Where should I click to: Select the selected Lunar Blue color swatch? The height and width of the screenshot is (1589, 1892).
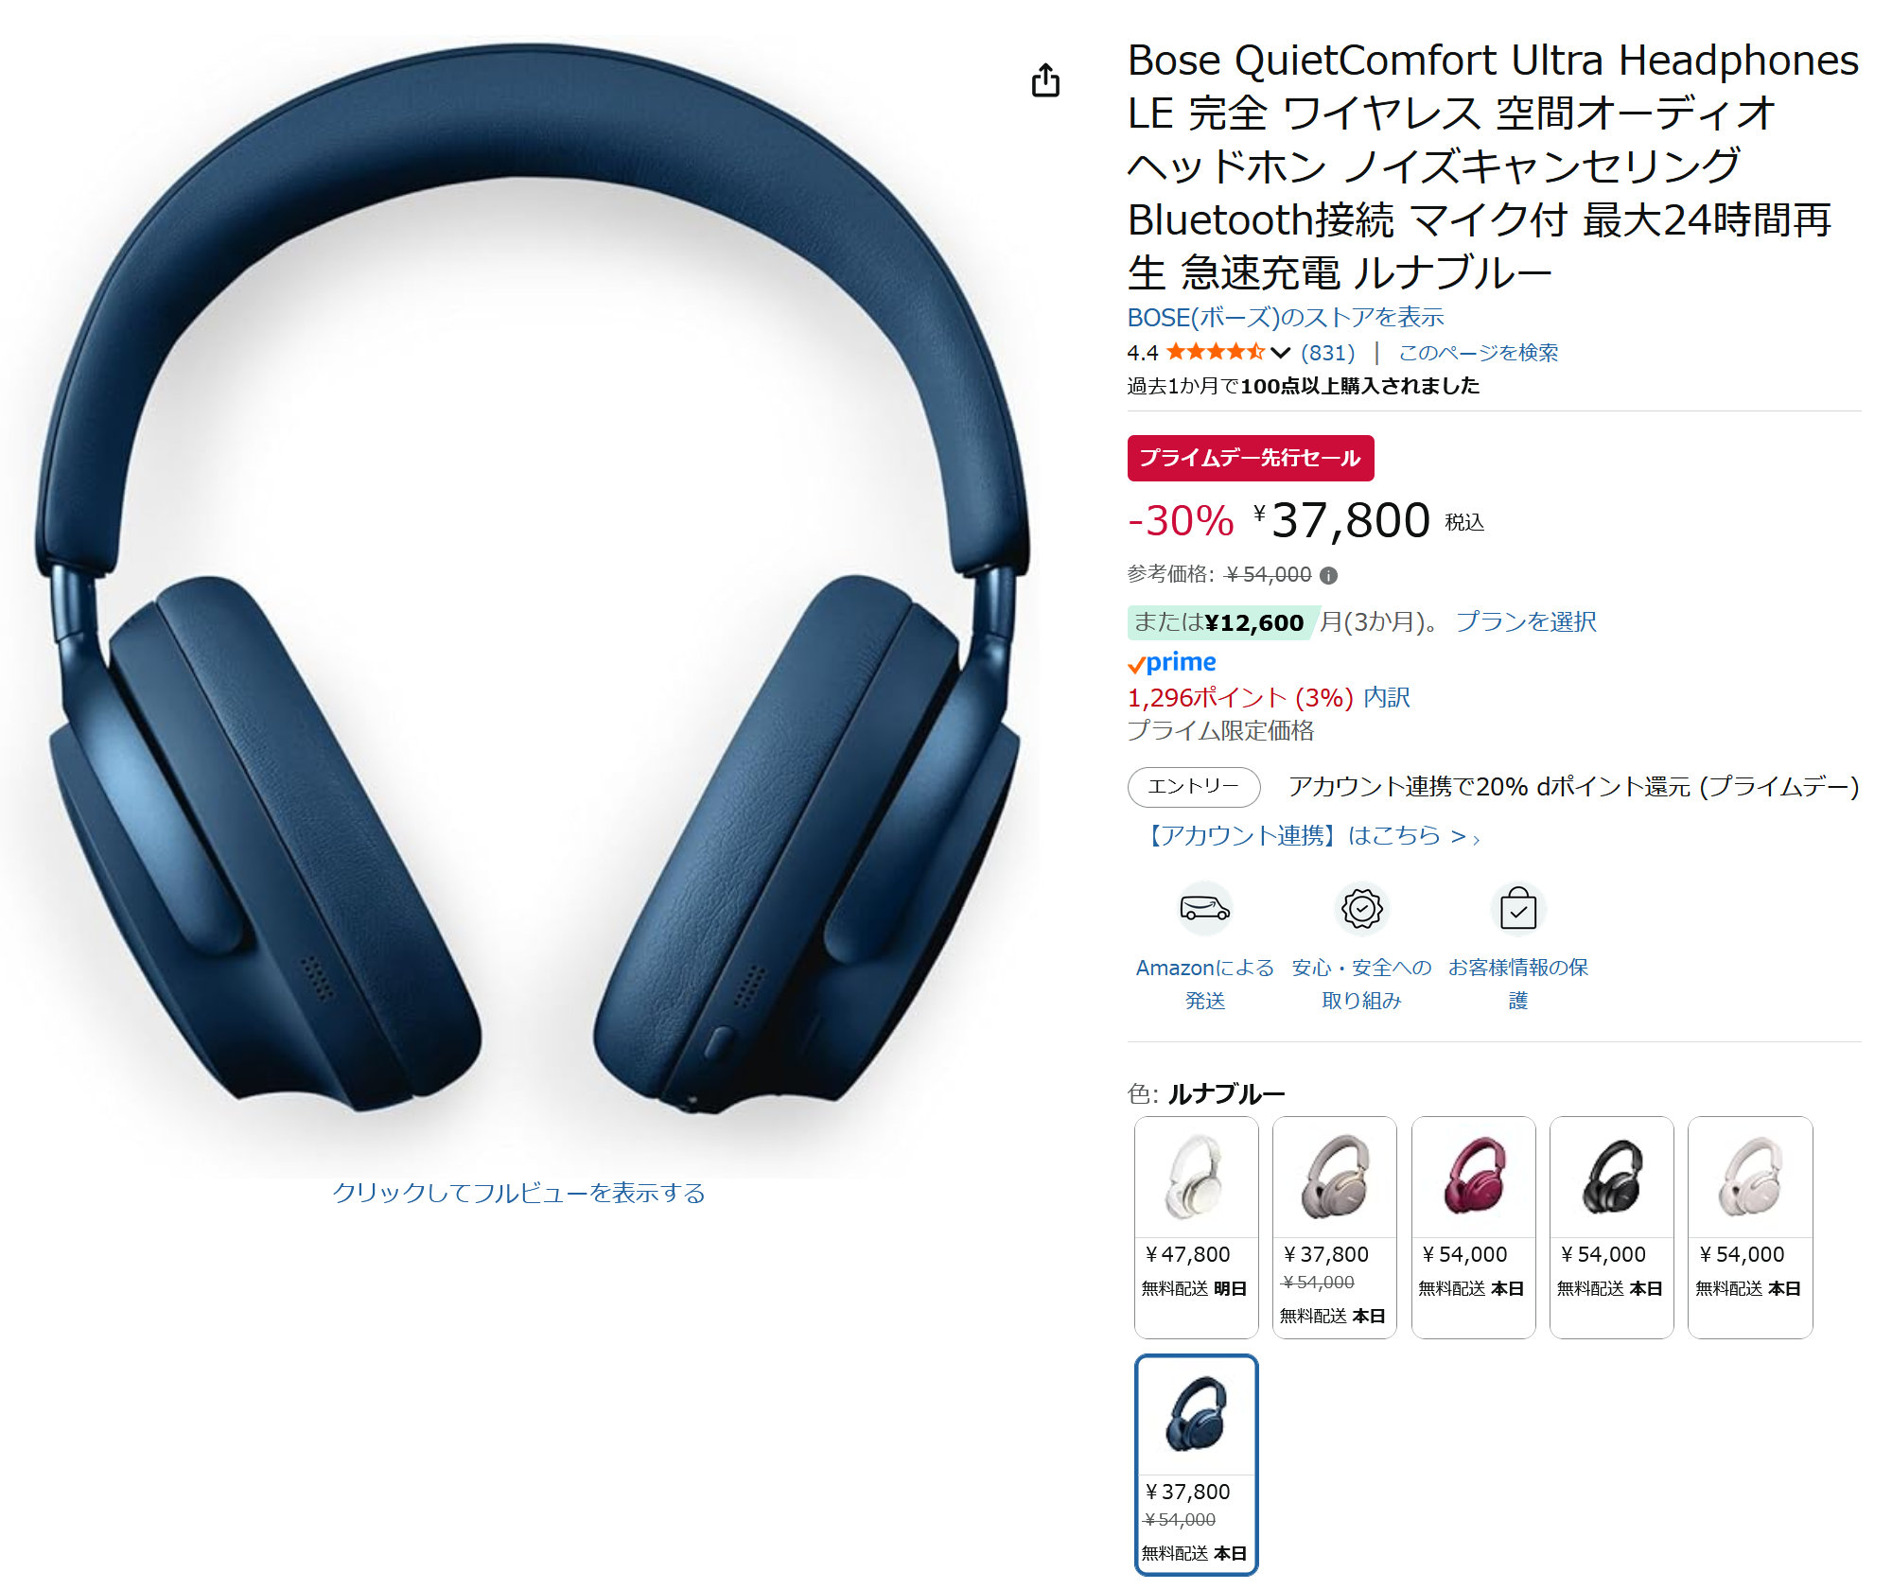coord(1196,1464)
